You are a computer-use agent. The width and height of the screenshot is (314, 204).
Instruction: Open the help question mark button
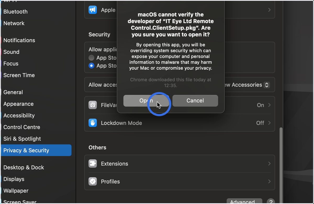[x=271, y=202]
